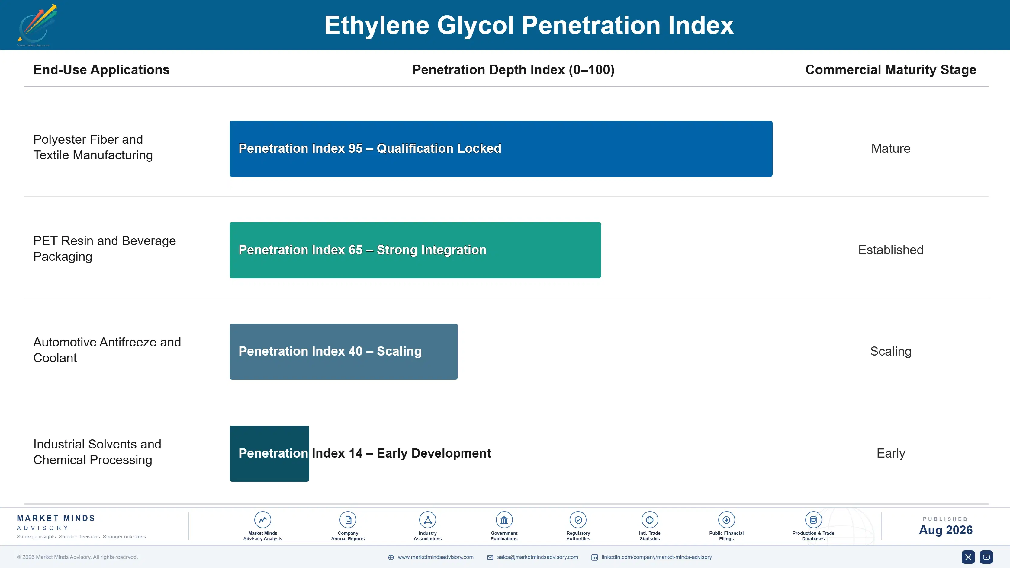Click the Penetration Index 95 blue bar
This screenshot has height=568, width=1010.
501,149
